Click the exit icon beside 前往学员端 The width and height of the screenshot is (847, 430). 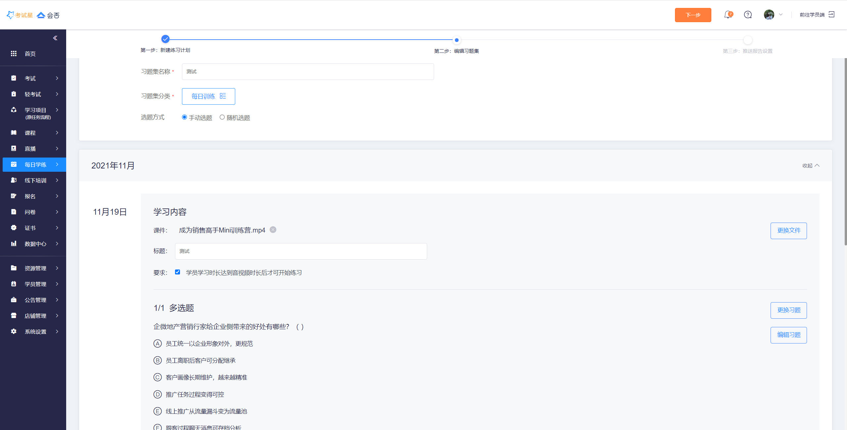(x=831, y=15)
